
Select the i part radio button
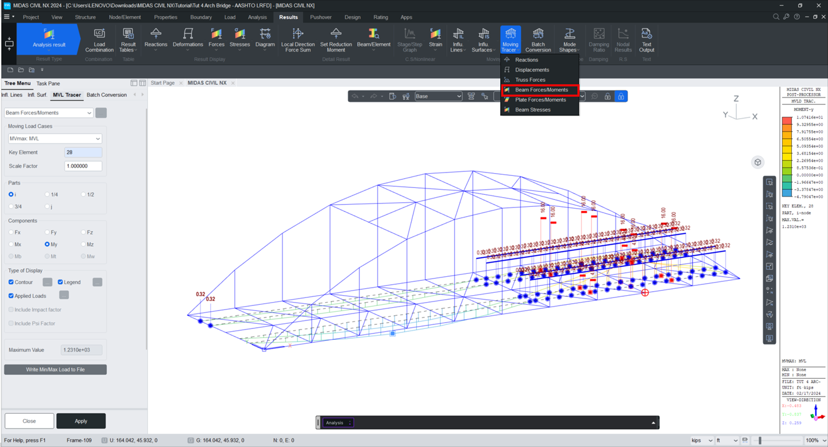tap(11, 194)
